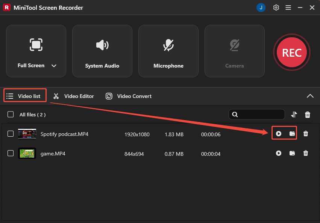320x223 pixels.
Task: Delete the game.MP4 recording
Action: pyautogui.click(x=305, y=153)
